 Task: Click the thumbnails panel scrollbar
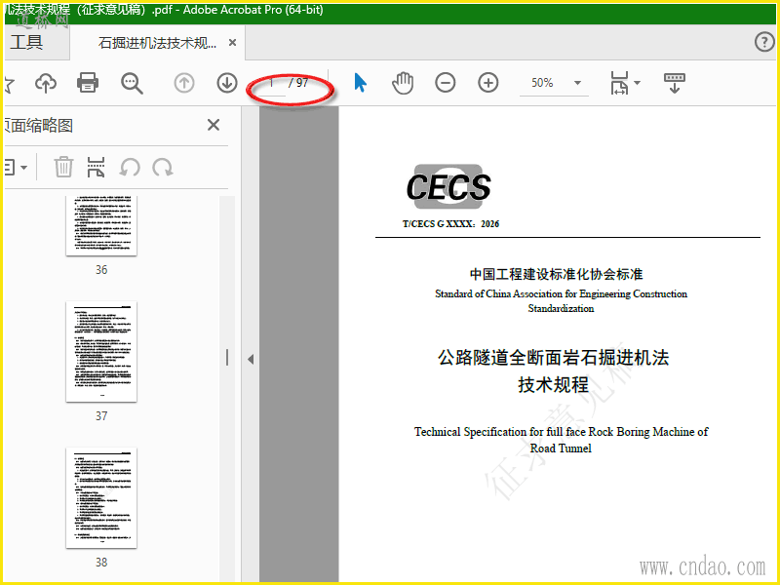(x=227, y=388)
